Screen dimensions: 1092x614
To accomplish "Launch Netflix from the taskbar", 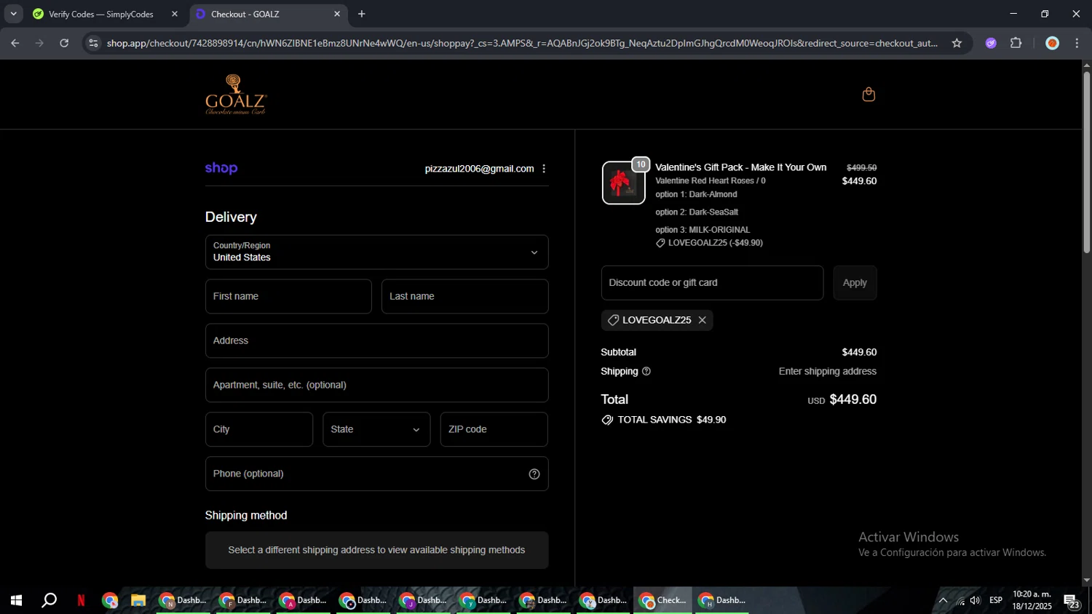I will pos(81,601).
